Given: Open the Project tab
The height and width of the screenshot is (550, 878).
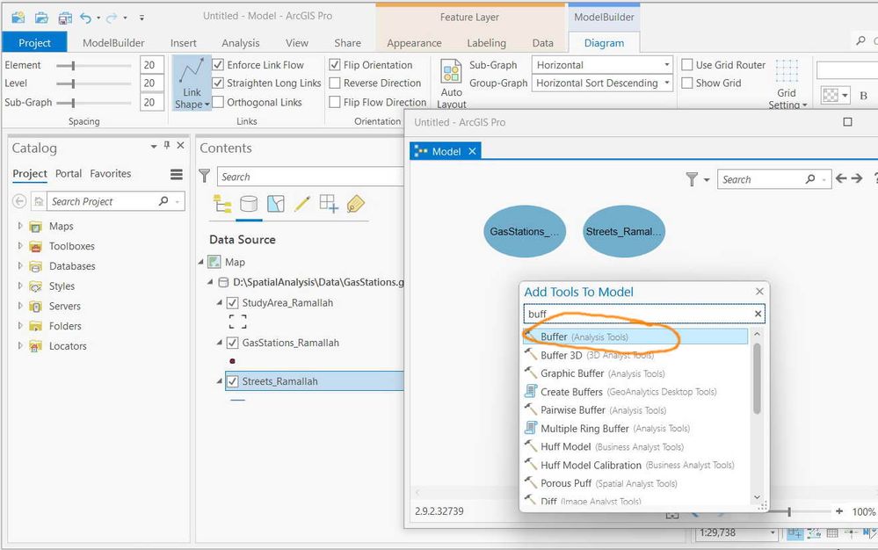Looking at the screenshot, I should pyautogui.click(x=35, y=42).
